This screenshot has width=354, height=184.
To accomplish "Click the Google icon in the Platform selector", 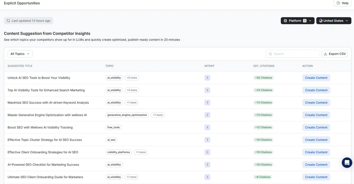I will 305,21.
